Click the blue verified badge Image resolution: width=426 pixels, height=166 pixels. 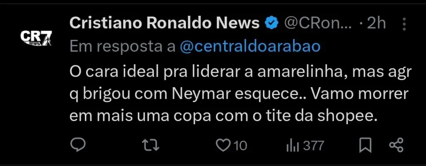click(272, 24)
